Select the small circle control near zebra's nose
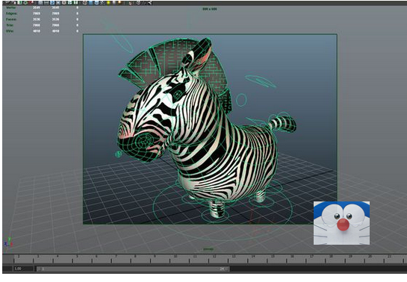Screen dimensions: 407x282 (x=118, y=154)
